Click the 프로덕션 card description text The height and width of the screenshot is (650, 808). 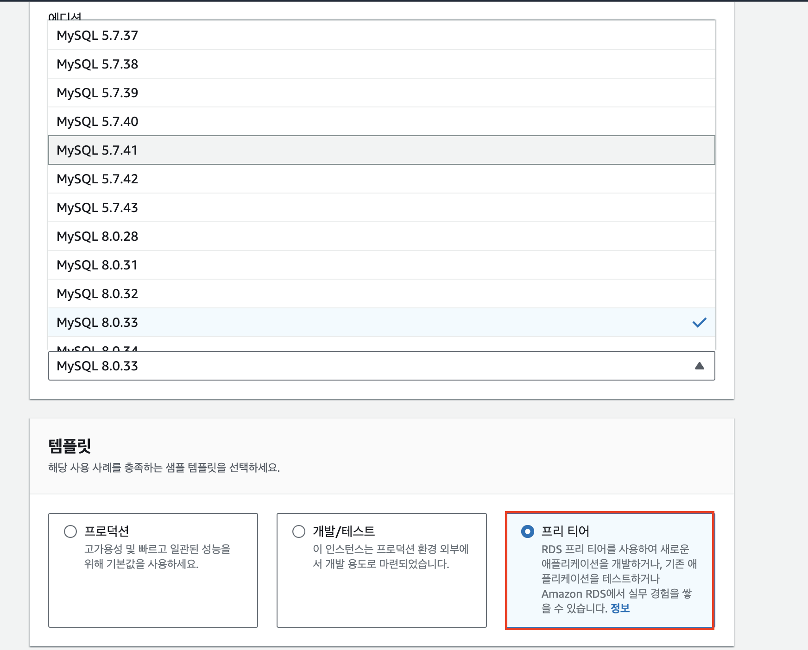(157, 556)
